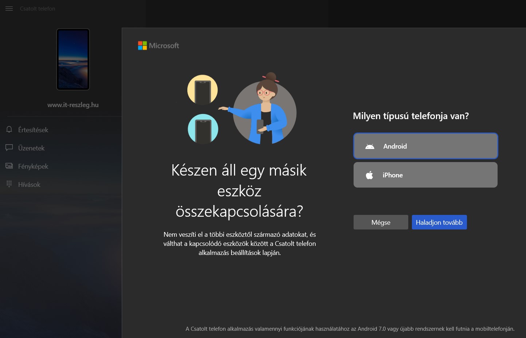Open the hamburger navigation menu

9,9
